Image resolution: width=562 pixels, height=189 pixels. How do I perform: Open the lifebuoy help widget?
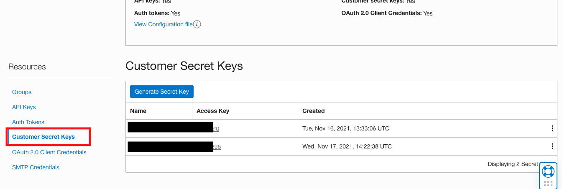coord(548,171)
